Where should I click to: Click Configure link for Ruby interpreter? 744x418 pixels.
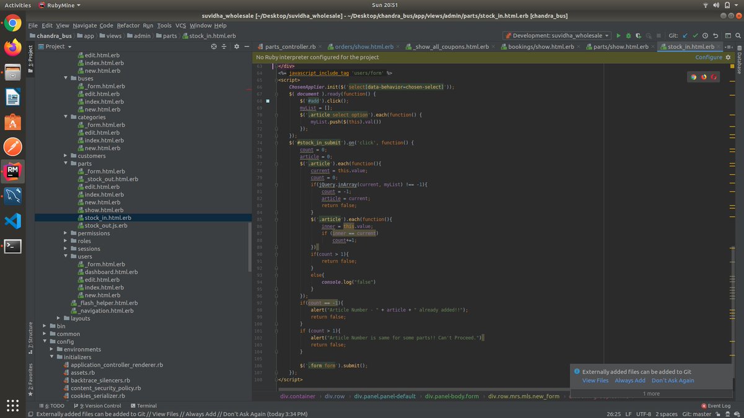[709, 57]
